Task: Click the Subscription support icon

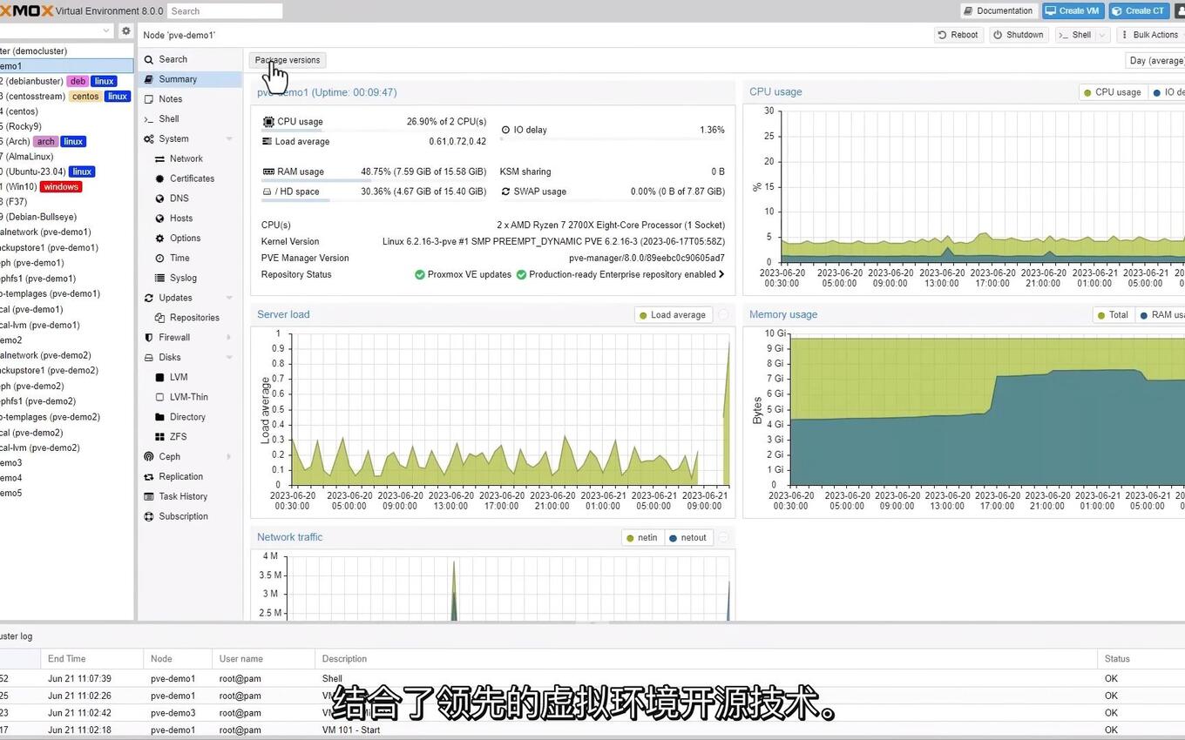Action: click(x=150, y=517)
